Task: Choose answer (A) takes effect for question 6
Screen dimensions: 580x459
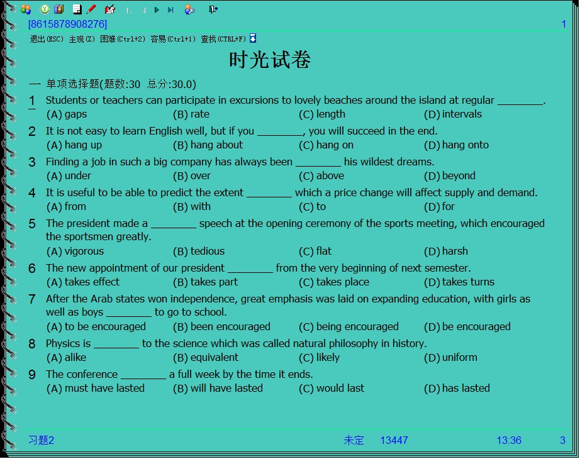Action: tap(91, 282)
